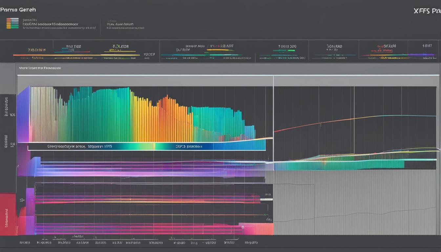This screenshot has width=441, height=252.
Task: Select the Parse Gereh title
Action: 13,10
